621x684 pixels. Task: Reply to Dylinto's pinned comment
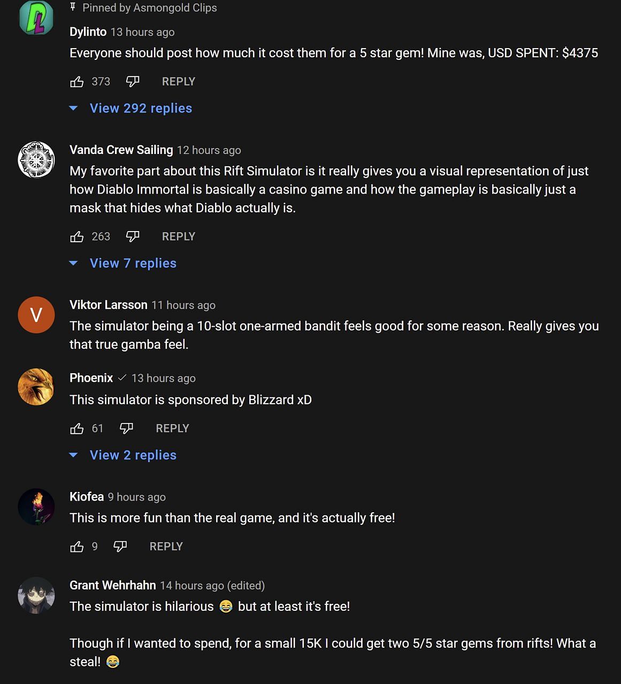(x=179, y=82)
